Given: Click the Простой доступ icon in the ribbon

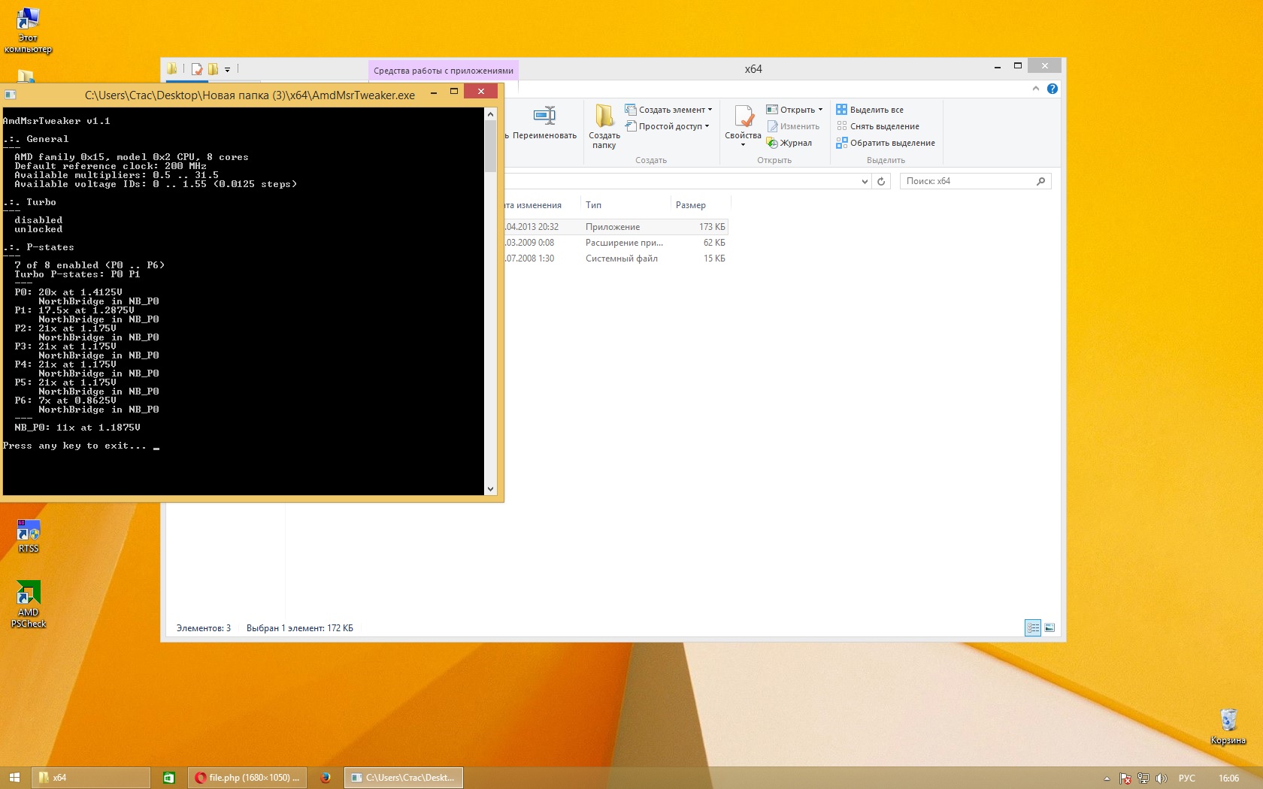Looking at the screenshot, I should click(x=631, y=126).
